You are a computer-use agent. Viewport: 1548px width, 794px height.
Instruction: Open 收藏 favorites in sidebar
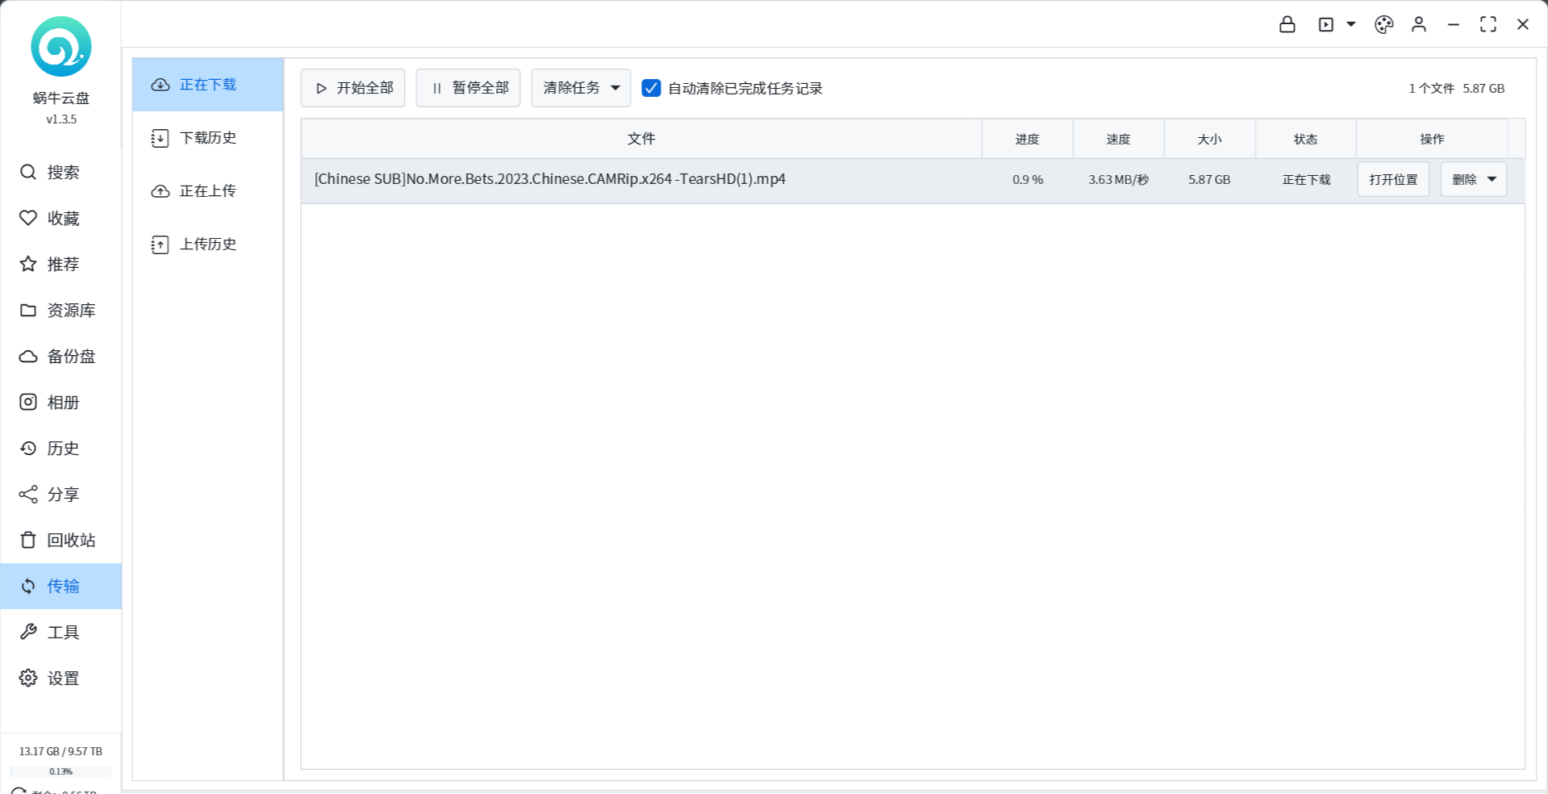[x=61, y=218]
